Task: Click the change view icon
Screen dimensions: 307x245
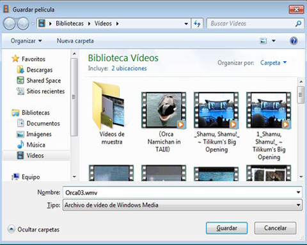Action: [264, 41]
